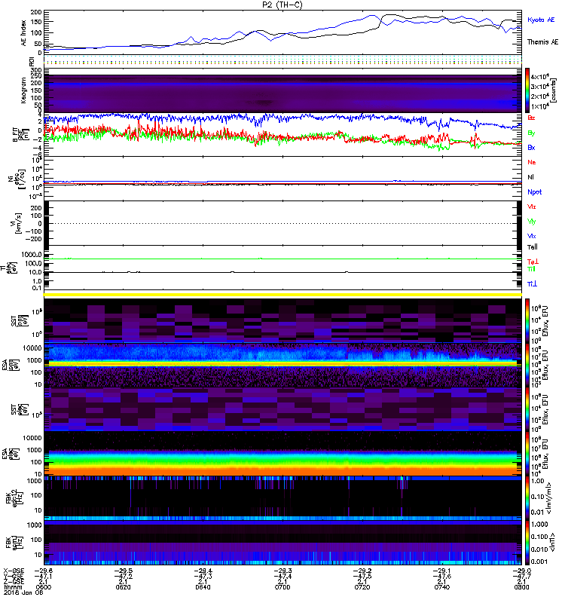Click the SST electrons Eflux color bar
Screen dimensions: 565x603
(x=527, y=409)
